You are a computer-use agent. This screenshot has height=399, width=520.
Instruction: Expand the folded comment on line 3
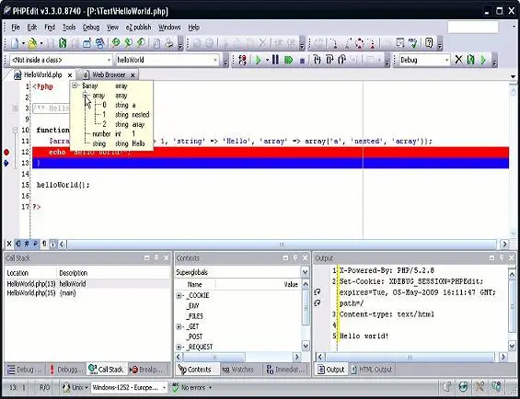(15, 108)
